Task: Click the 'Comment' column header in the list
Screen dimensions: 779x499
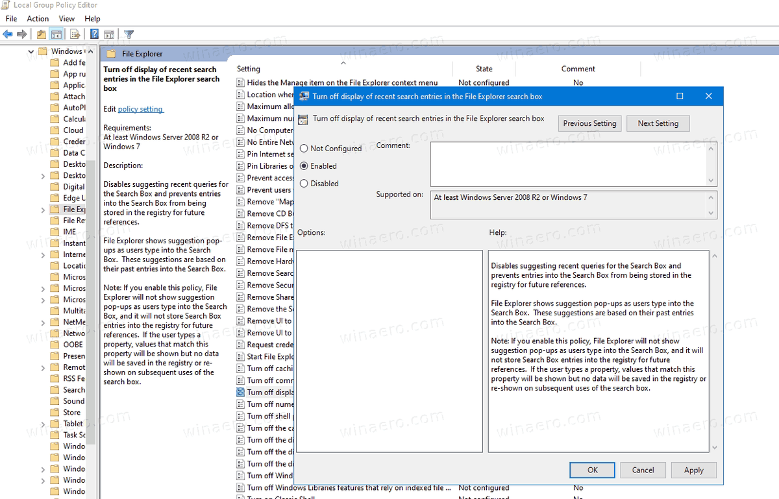Action: pyautogui.click(x=578, y=69)
